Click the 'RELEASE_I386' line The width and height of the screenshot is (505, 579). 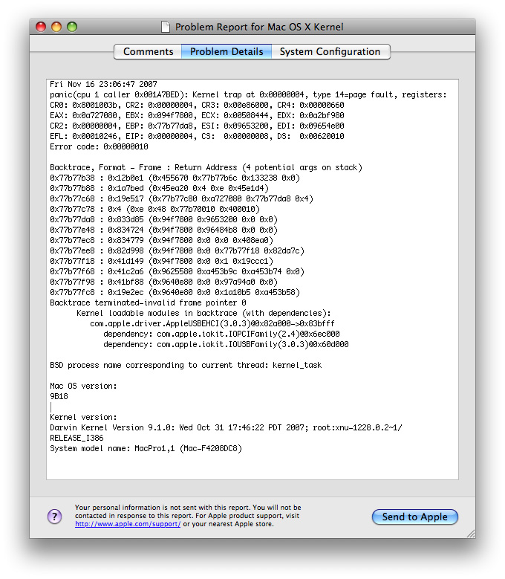(x=76, y=438)
